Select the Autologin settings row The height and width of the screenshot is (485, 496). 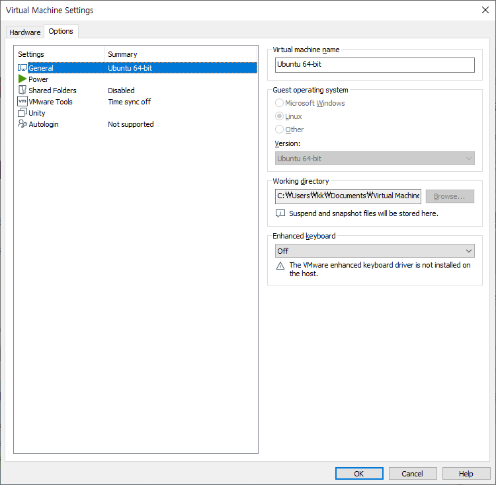pos(136,124)
